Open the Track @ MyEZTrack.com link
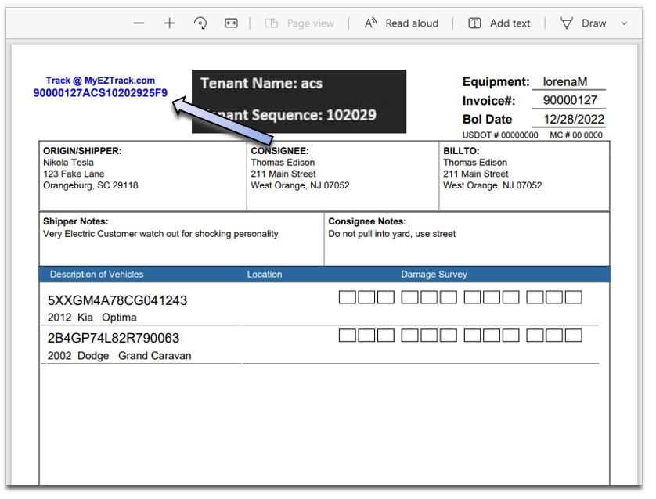 pos(101,81)
